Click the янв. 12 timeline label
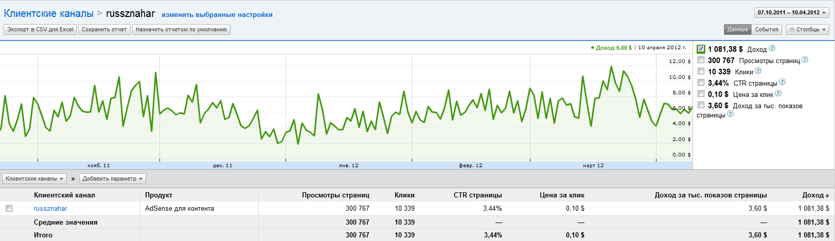Image resolution: width=835 pixels, height=241 pixels. [348, 166]
